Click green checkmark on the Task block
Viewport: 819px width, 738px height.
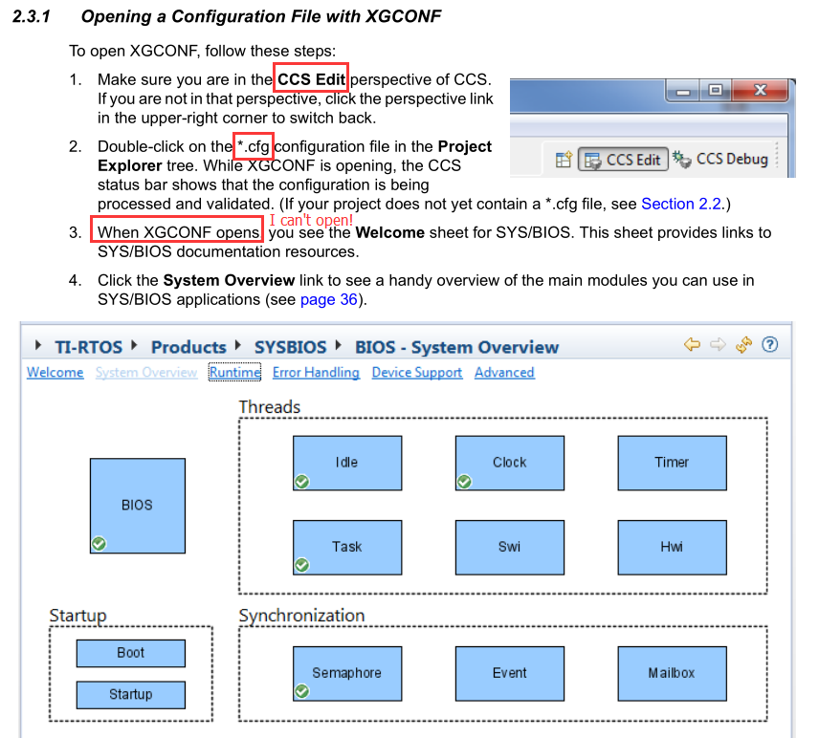(x=302, y=565)
